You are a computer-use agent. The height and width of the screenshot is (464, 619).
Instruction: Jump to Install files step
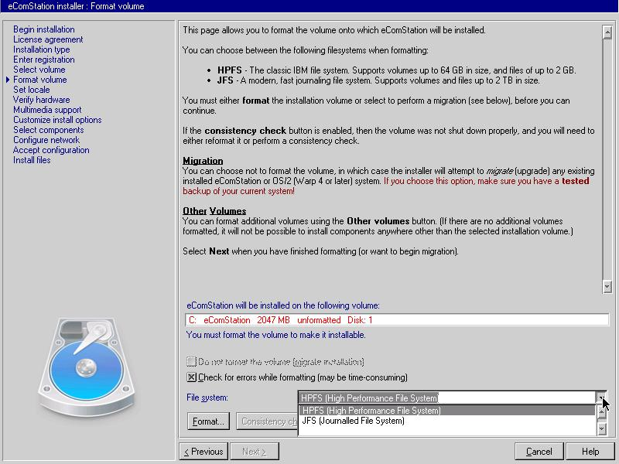[32, 160]
